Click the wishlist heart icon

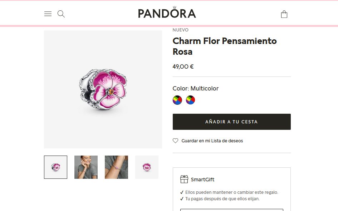176,141
